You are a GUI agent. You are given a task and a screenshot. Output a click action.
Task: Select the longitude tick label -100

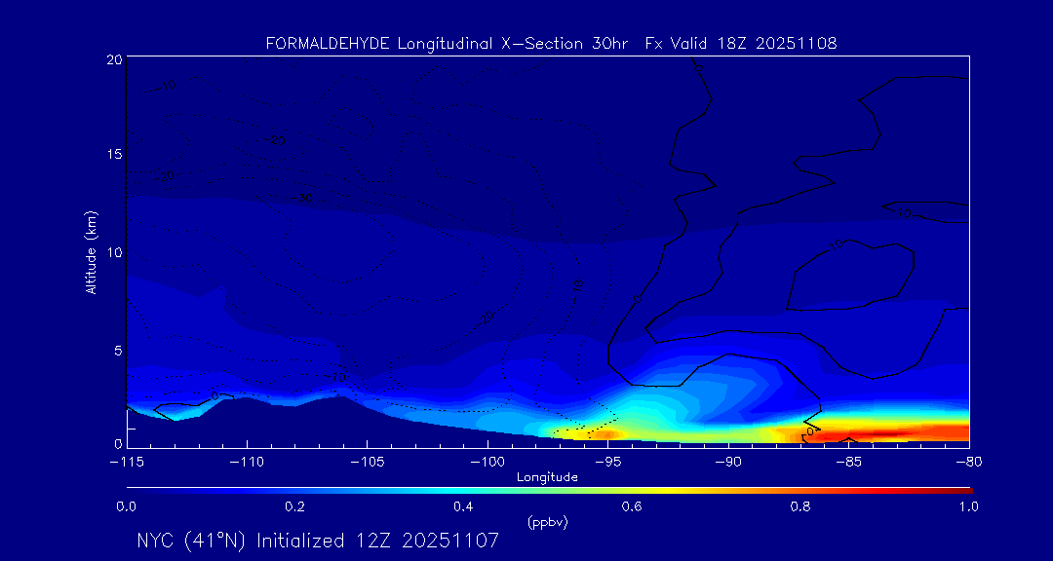[x=487, y=463]
